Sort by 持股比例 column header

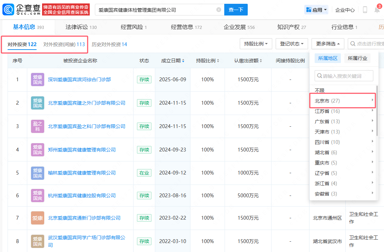point(207,61)
